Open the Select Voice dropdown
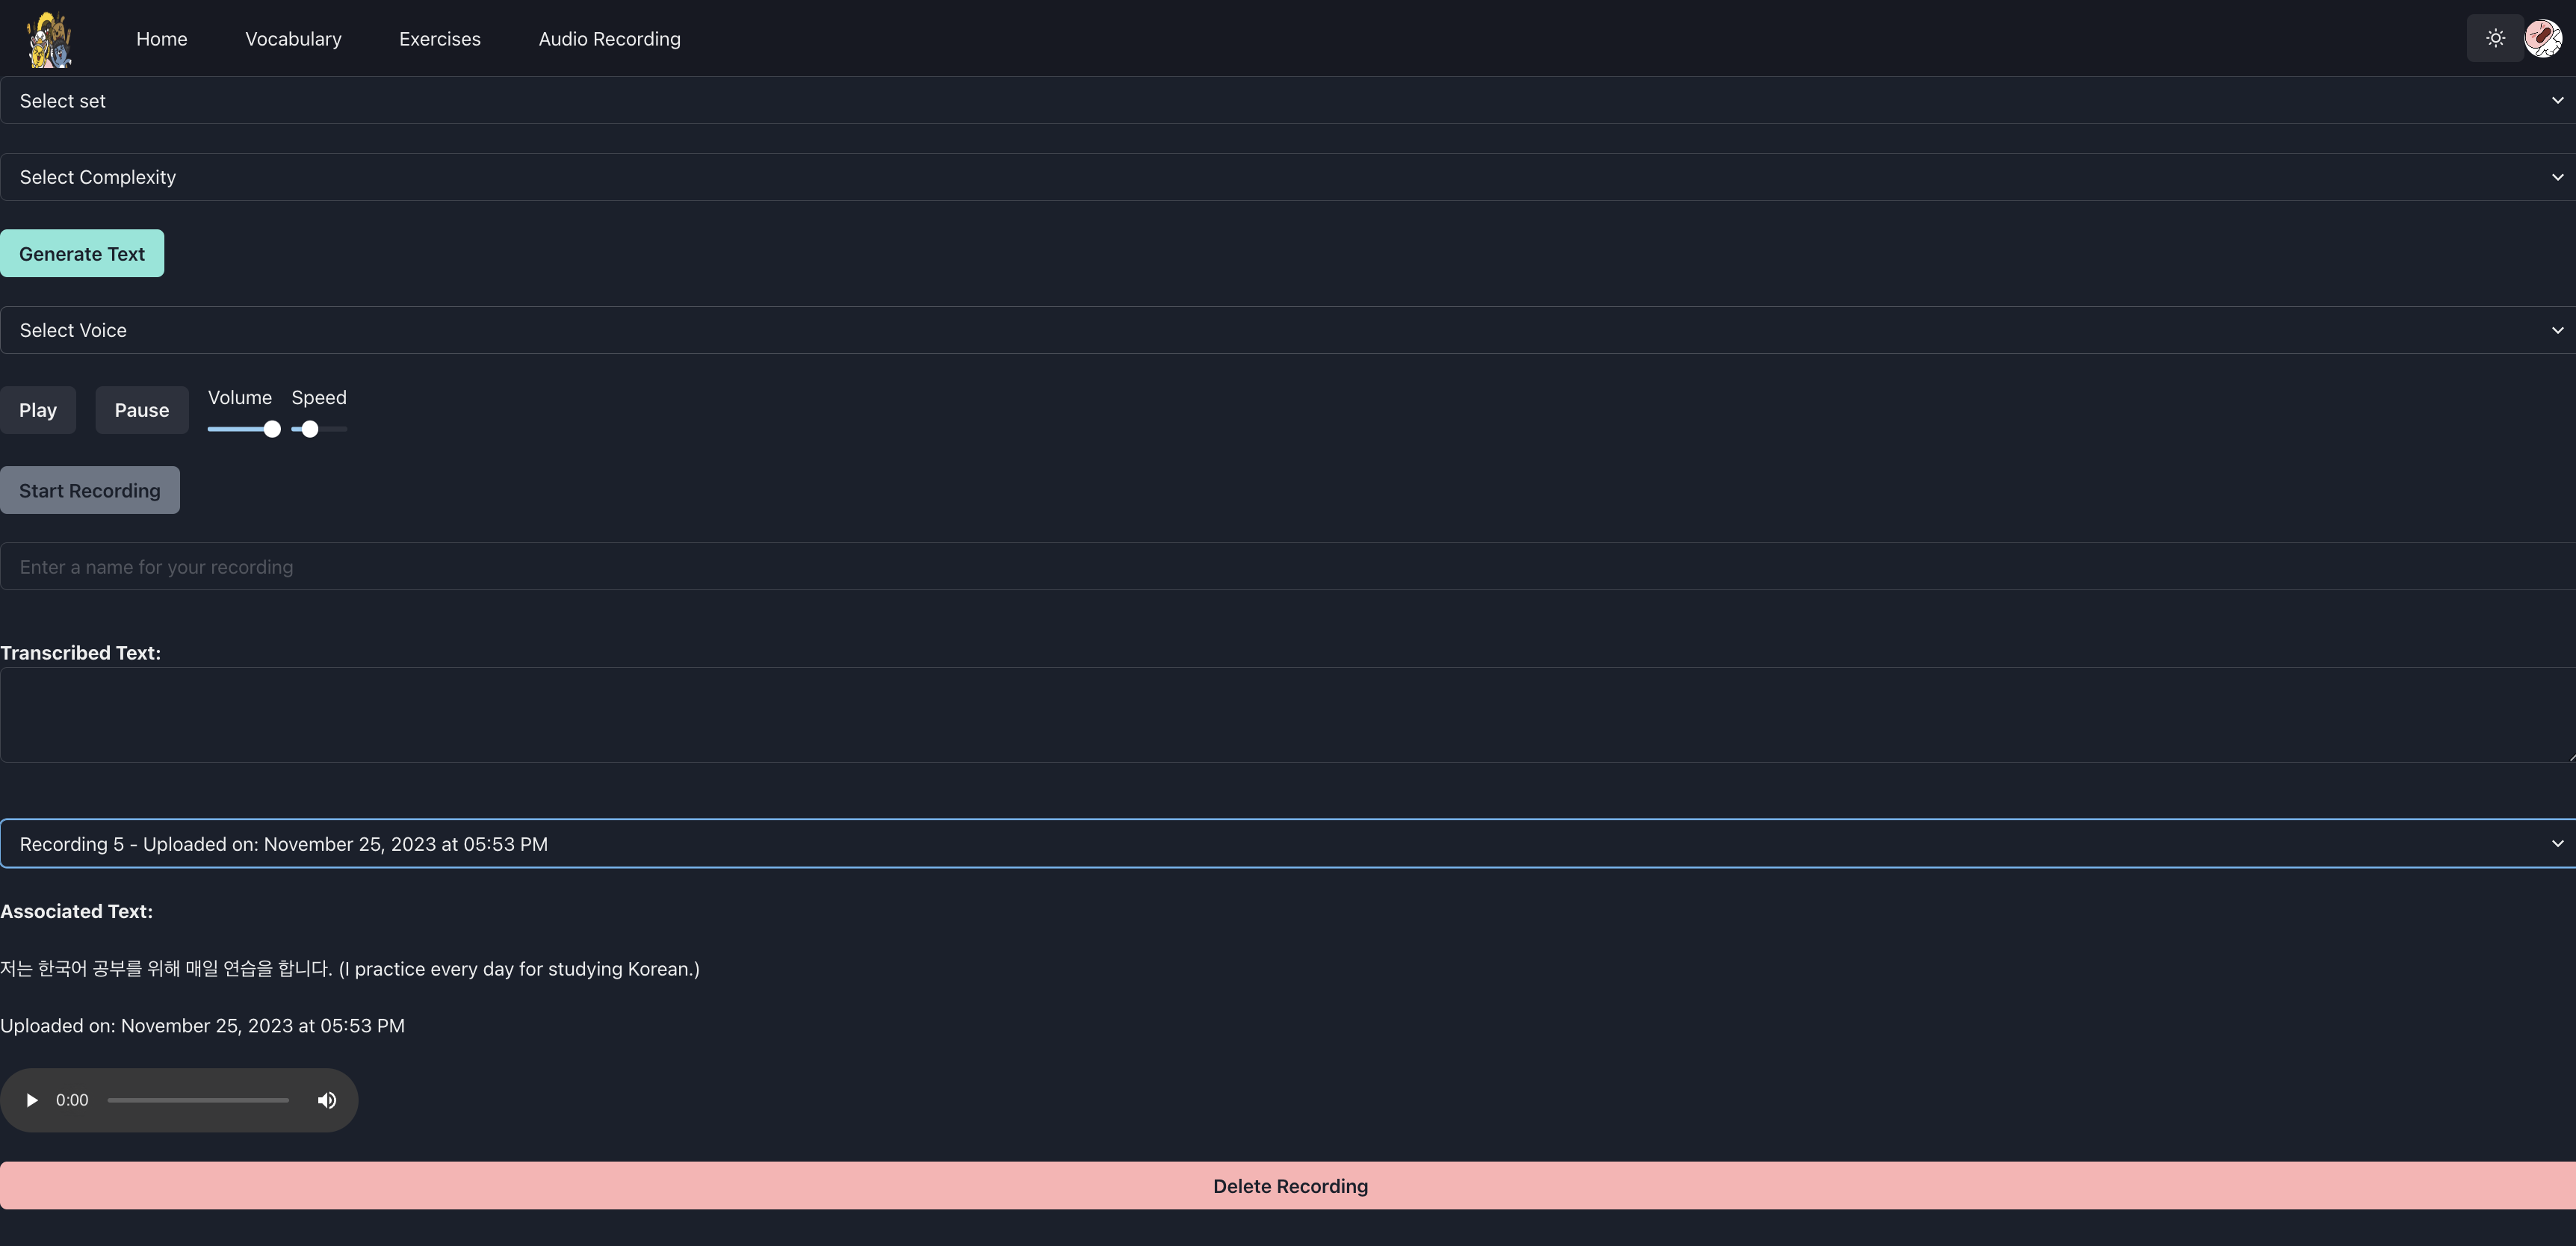Screen dimensions: 2576x1246 click(1288, 330)
